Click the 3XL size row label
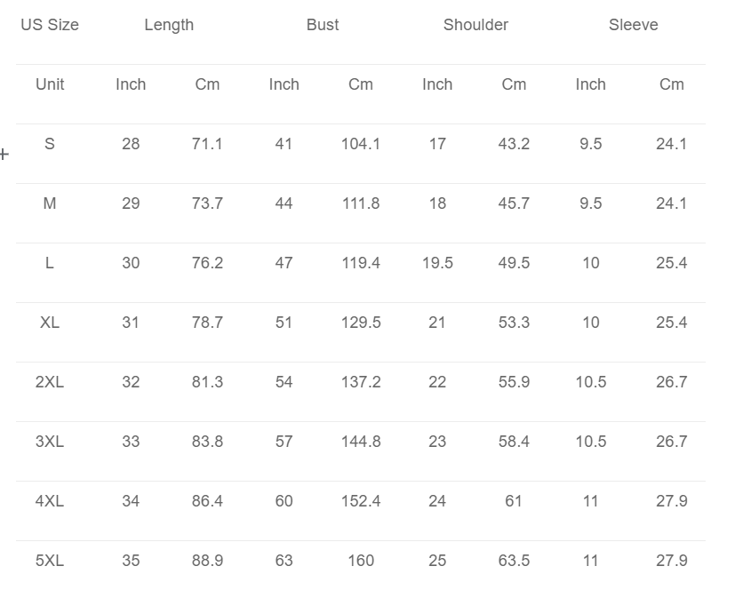735x598 pixels. (50, 442)
